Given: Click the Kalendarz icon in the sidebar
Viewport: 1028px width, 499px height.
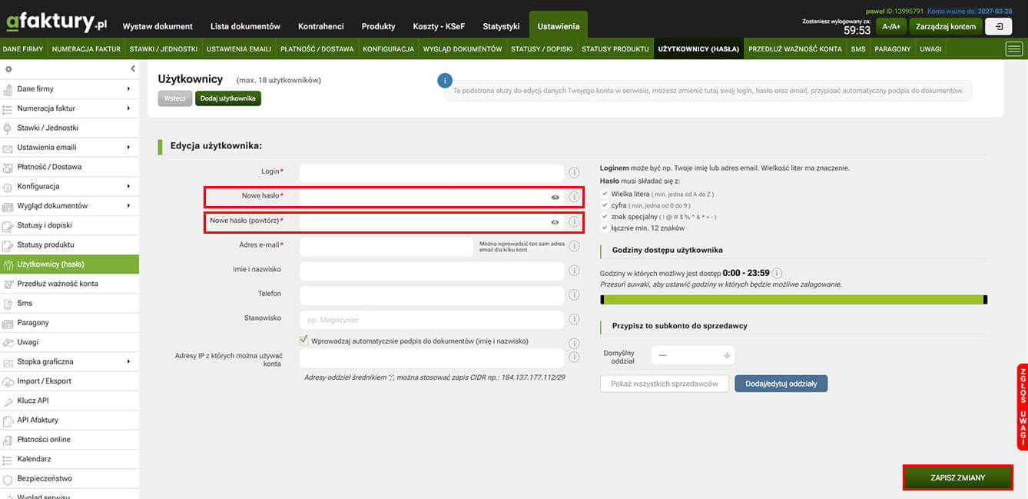Looking at the screenshot, I should (8, 459).
